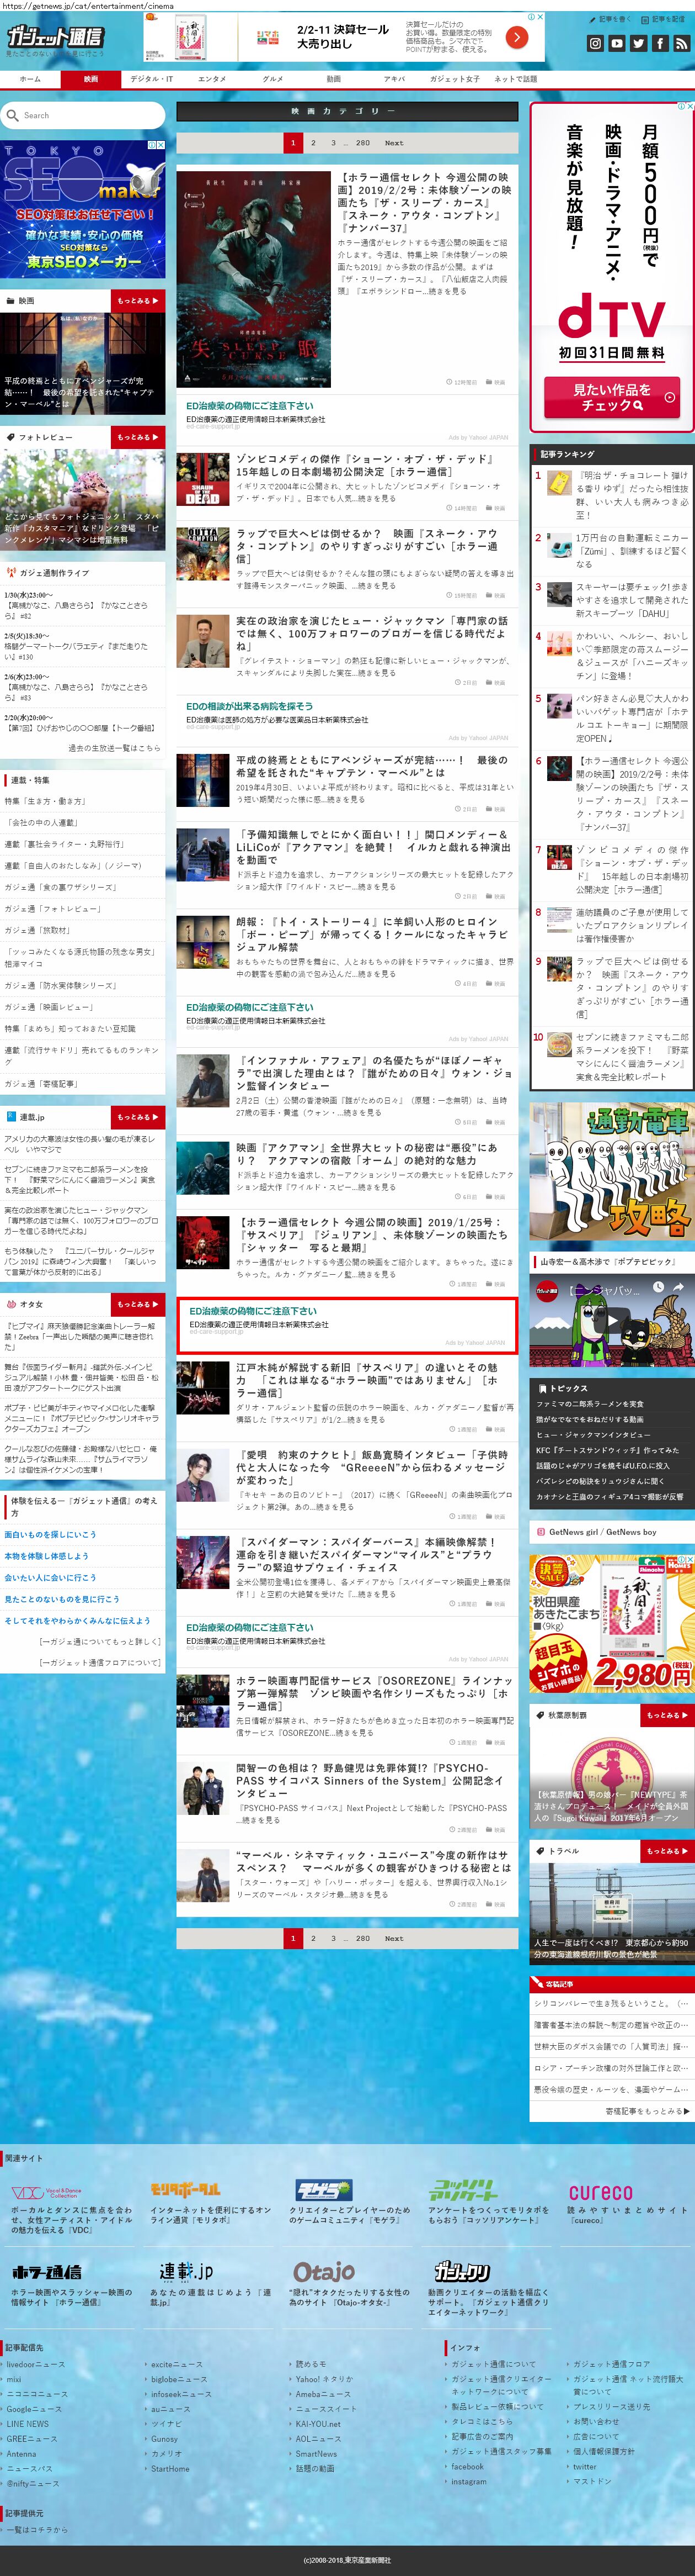Open the アキバ menu item
This screenshot has height=2576, width=695.
(x=394, y=79)
